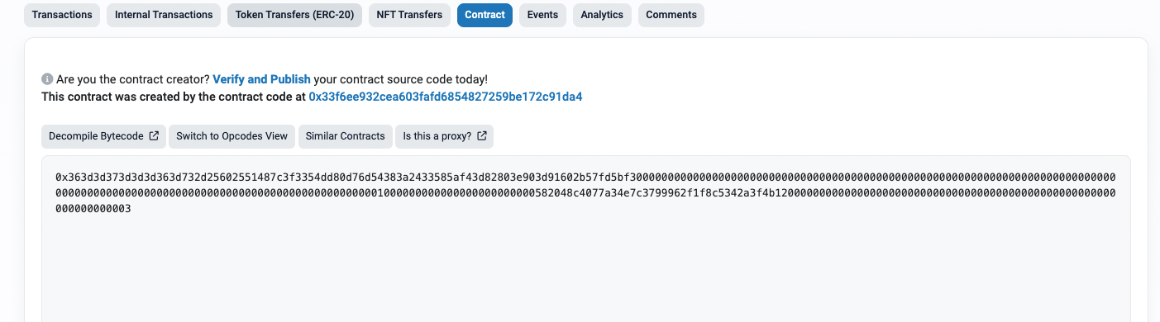
Task: Open Token Transfers (ERC-20) tab
Action: 294,15
